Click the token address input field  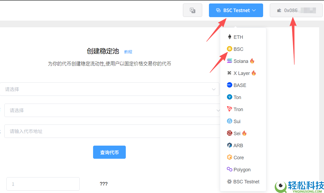click(112, 131)
